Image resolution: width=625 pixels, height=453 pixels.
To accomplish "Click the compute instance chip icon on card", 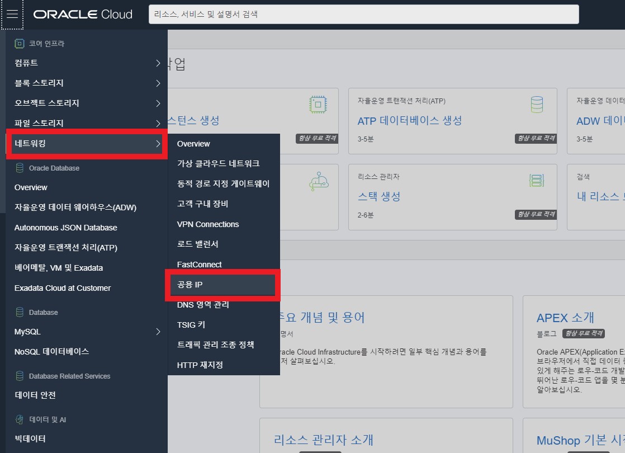I will 318,105.
